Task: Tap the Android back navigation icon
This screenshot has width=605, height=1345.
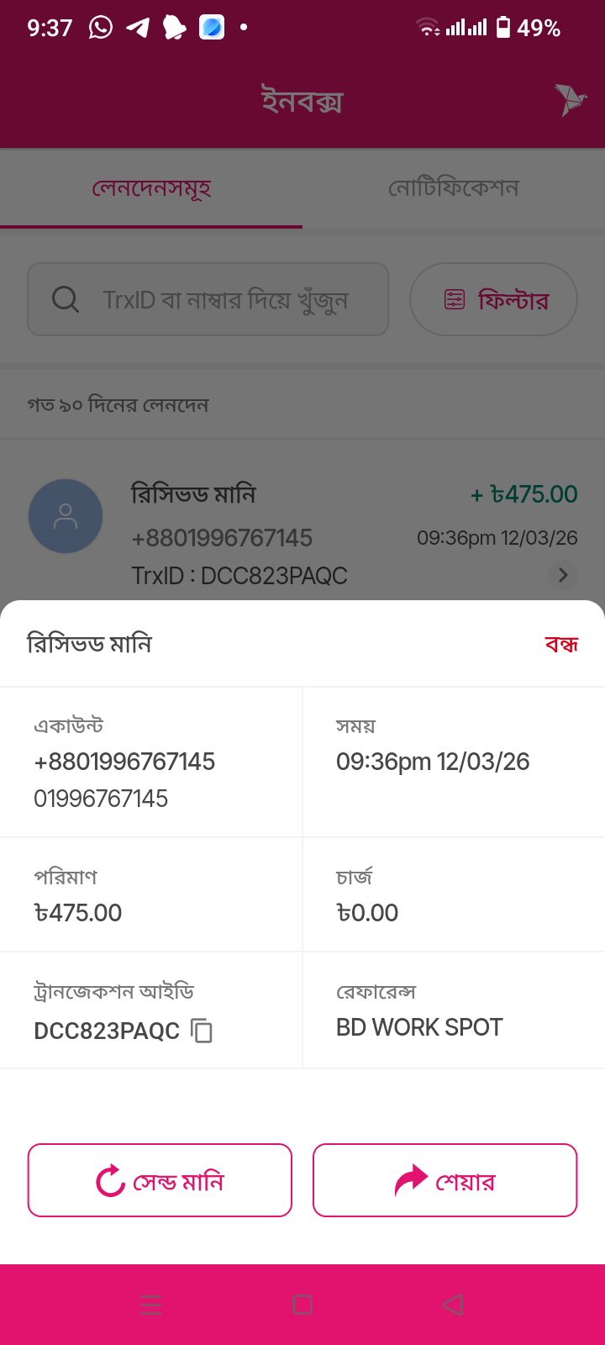Action: [x=453, y=1305]
